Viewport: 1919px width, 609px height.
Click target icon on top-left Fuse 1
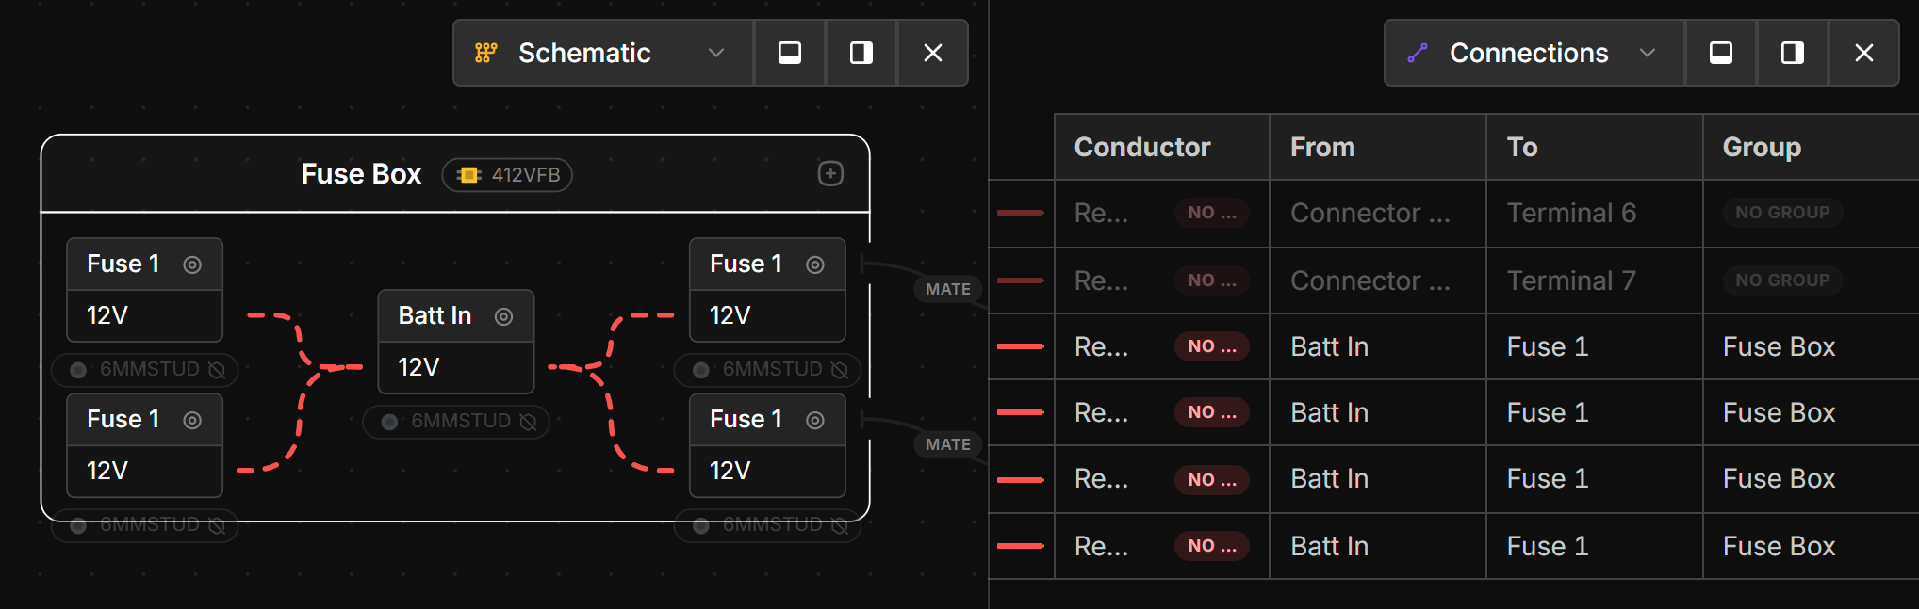coord(192,264)
